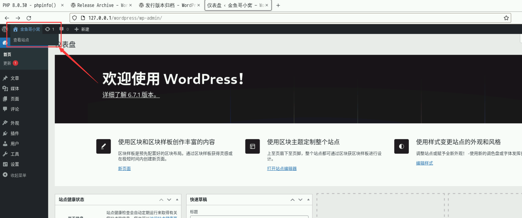This screenshot has height=218, width=522.
Task: Click the plus icon beside 新建
Action: [x=76, y=29]
